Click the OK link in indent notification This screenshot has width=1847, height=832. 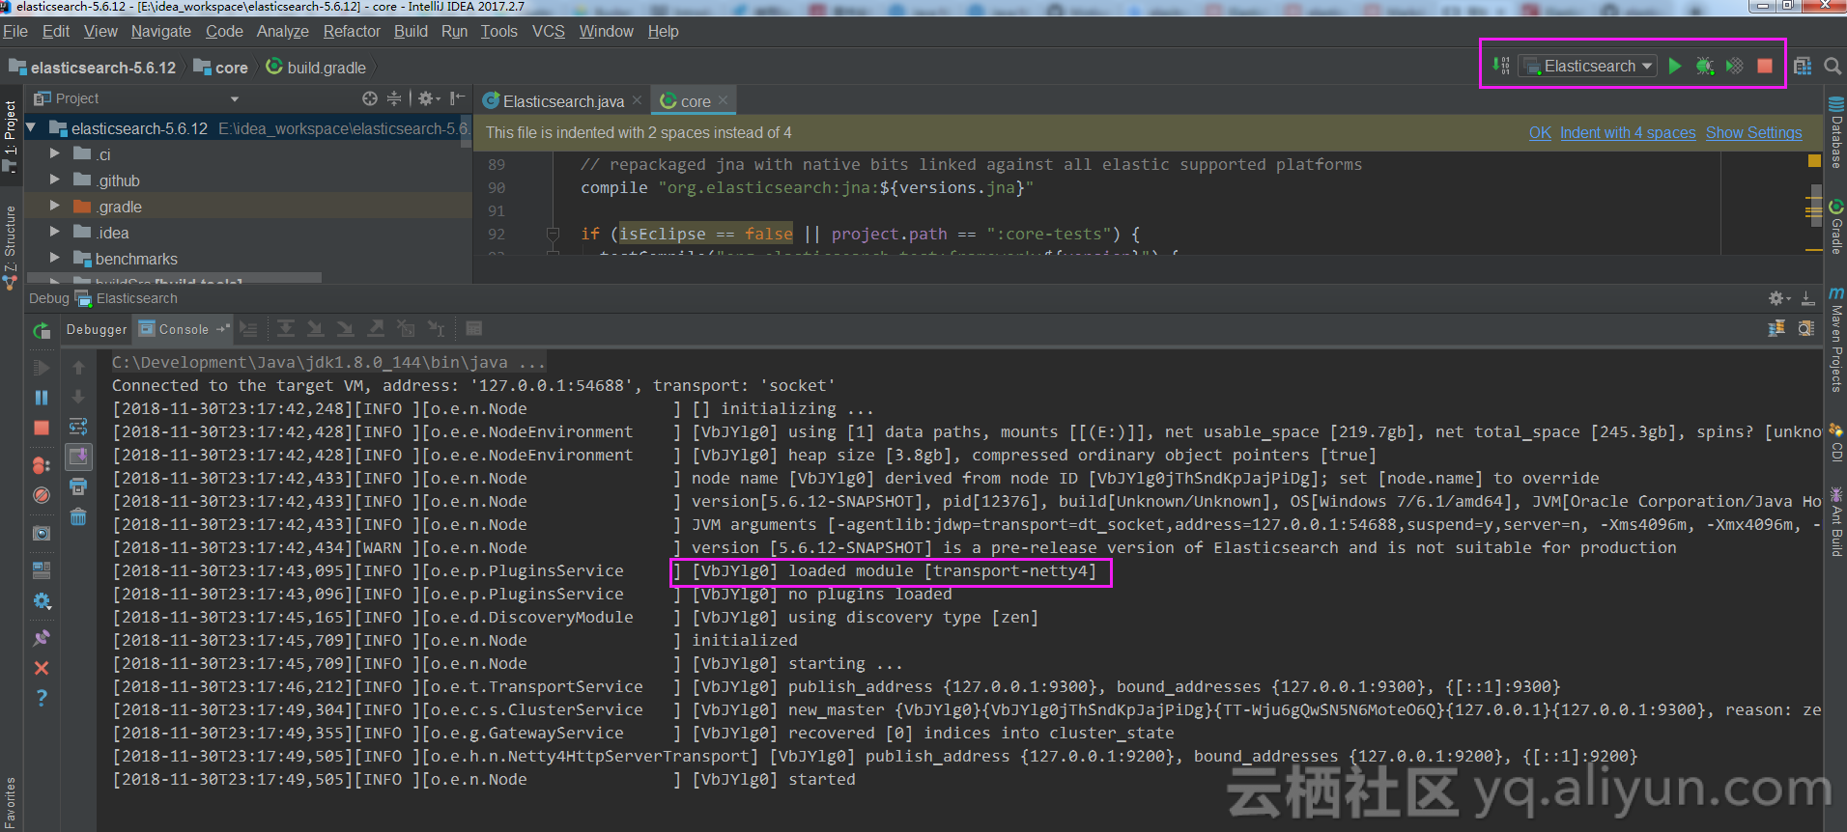coord(1540,133)
